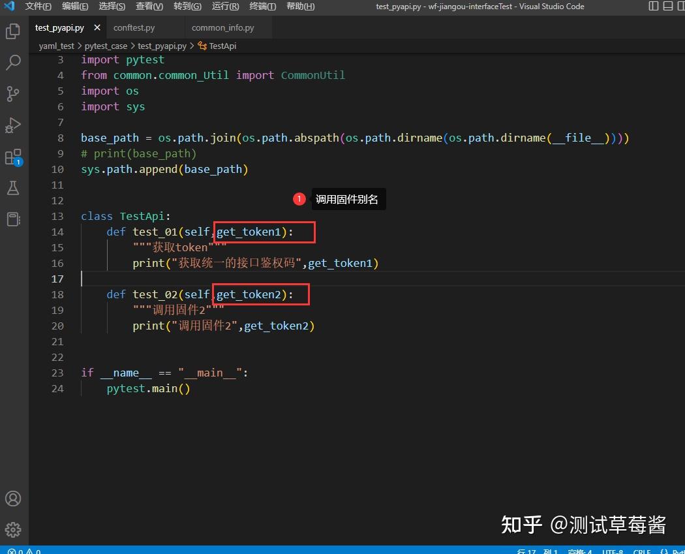Click '# print(base_path)' comment on line 9
The height and width of the screenshot is (554, 685).
click(139, 154)
